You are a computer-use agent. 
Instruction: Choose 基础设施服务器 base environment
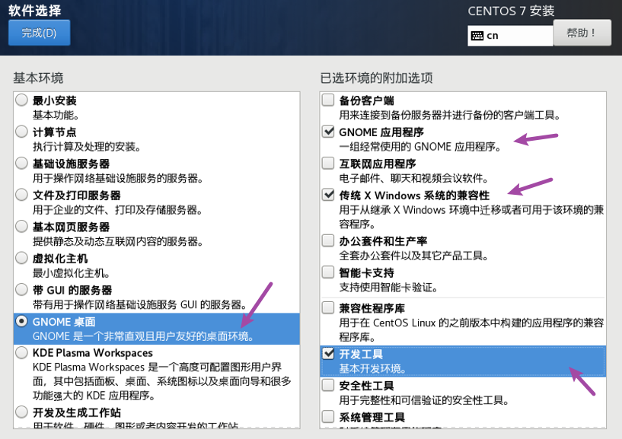click(22, 164)
